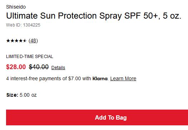188x130 pixels.
Task: Click the crossed-out $40.00 original price
Action: (x=39, y=67)
